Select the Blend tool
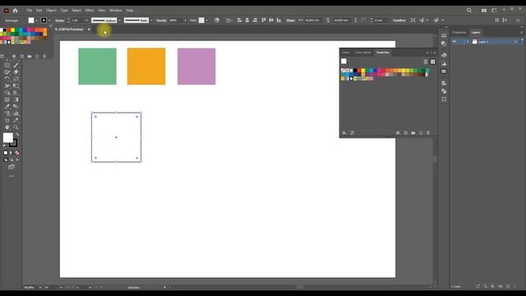Screen dimensions: 526x296 pos(16,106)
